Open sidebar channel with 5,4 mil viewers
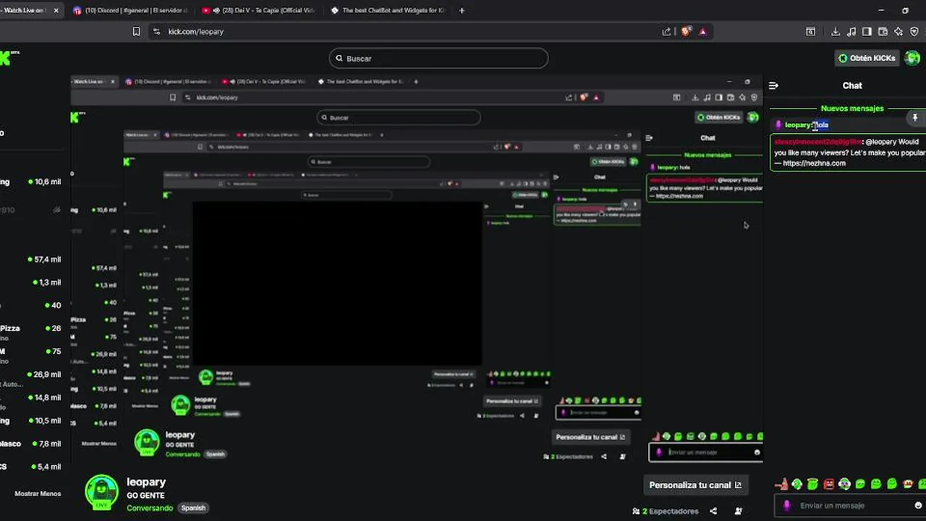This screenshot has height=521, width=926. click(x=30, y=467)
